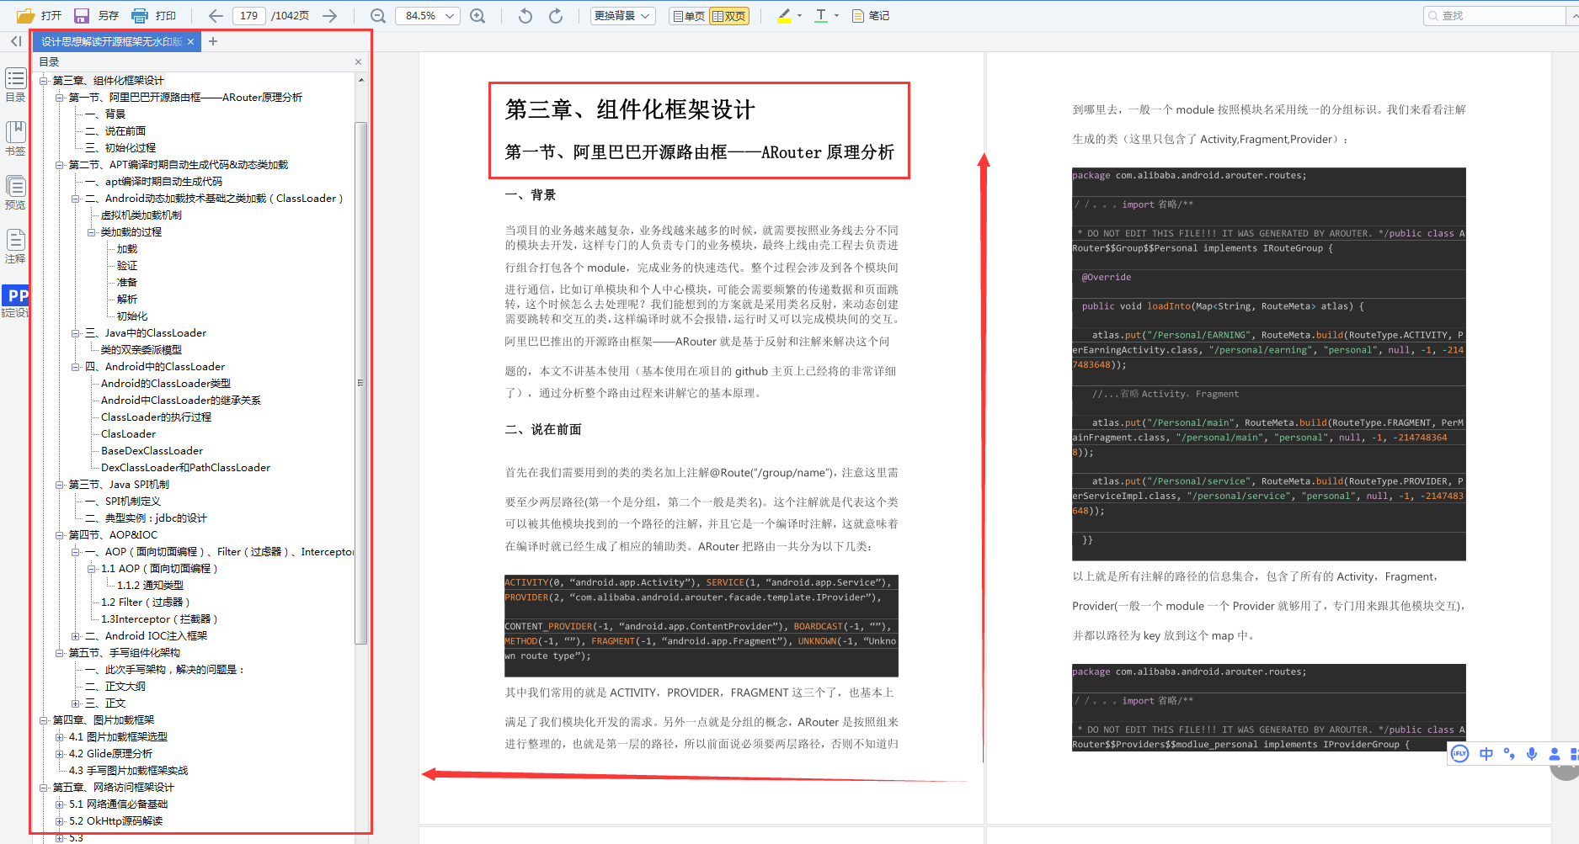Open text tool dropdown arrow

pos(836,16)
